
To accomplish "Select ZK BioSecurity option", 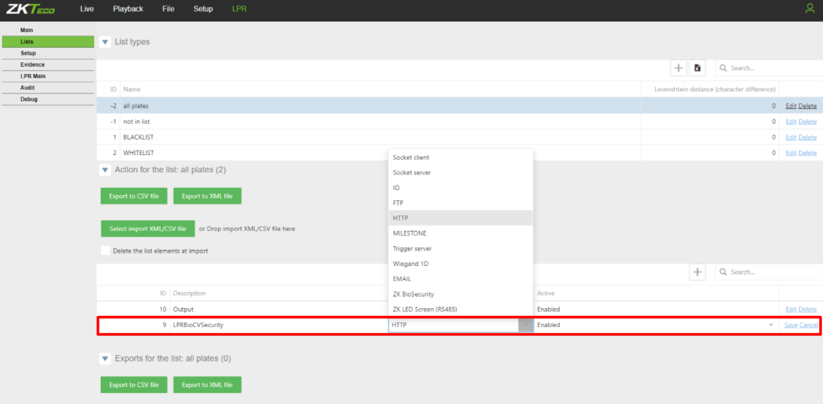I will [460, 294].
